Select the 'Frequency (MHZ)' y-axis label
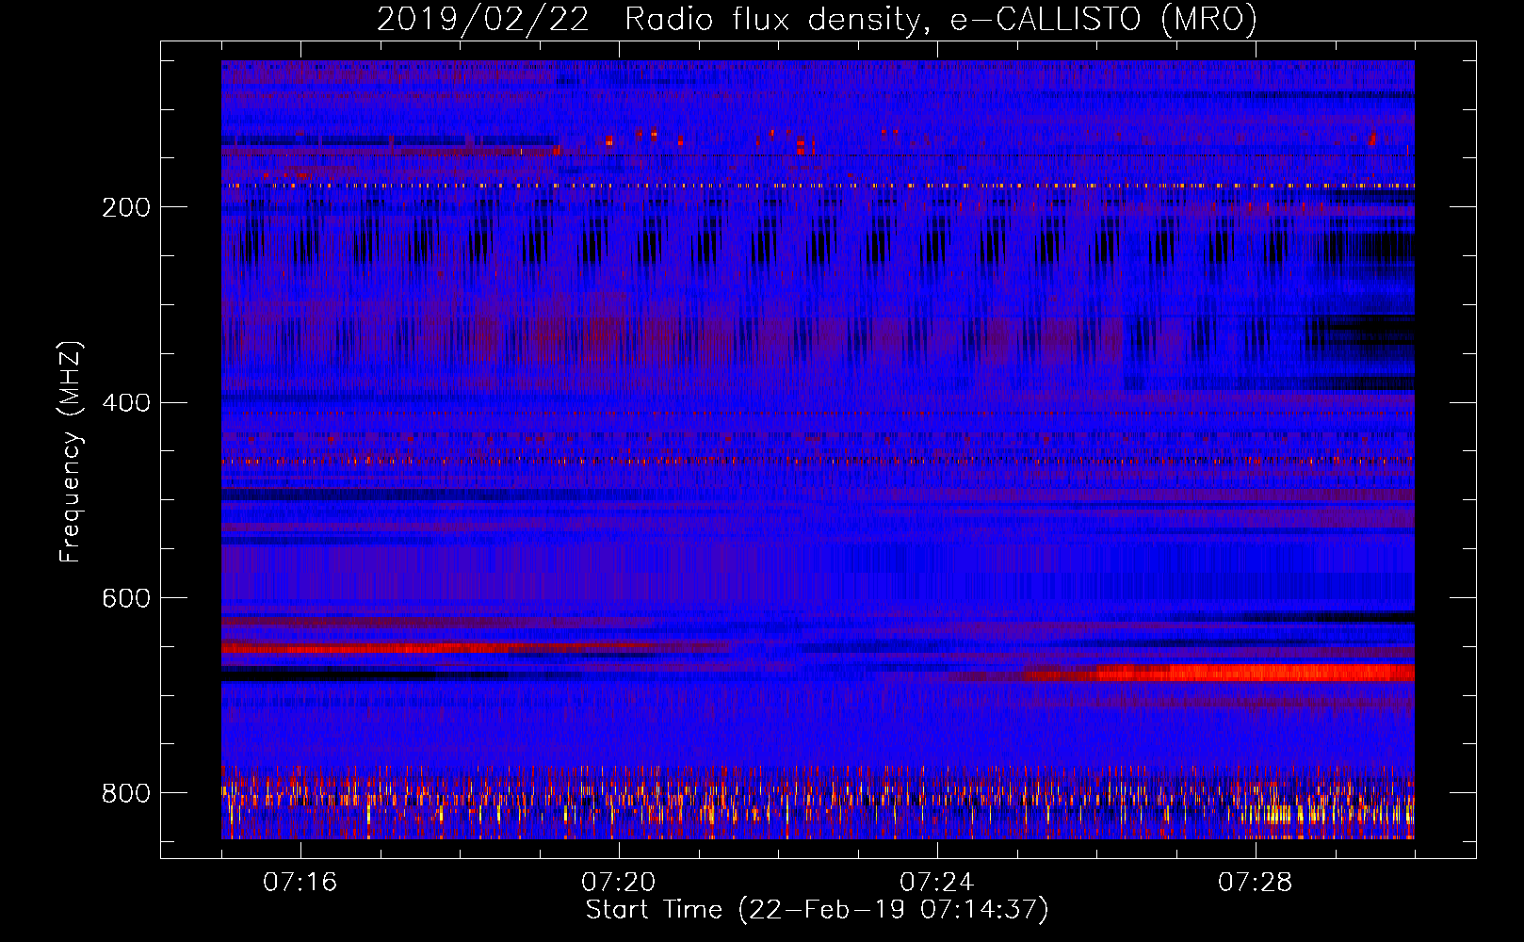 70,451
